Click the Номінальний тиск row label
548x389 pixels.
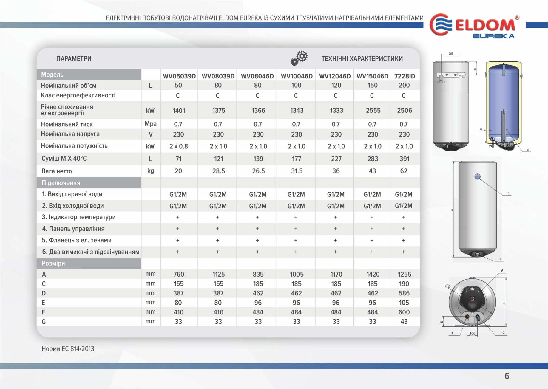[67, 124]
